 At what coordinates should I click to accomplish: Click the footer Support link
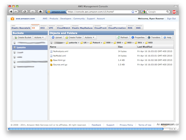pos(110,125)
